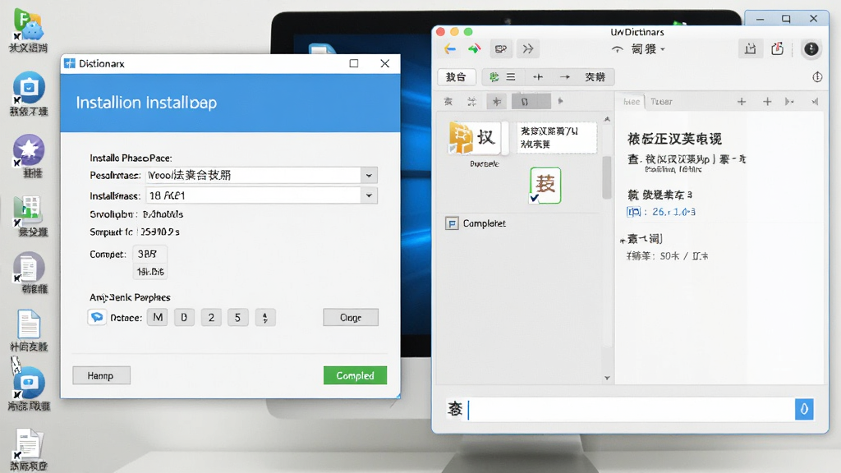Open the dark round profile icon in UwDictinars
The image size is (841, 473).
811,49
